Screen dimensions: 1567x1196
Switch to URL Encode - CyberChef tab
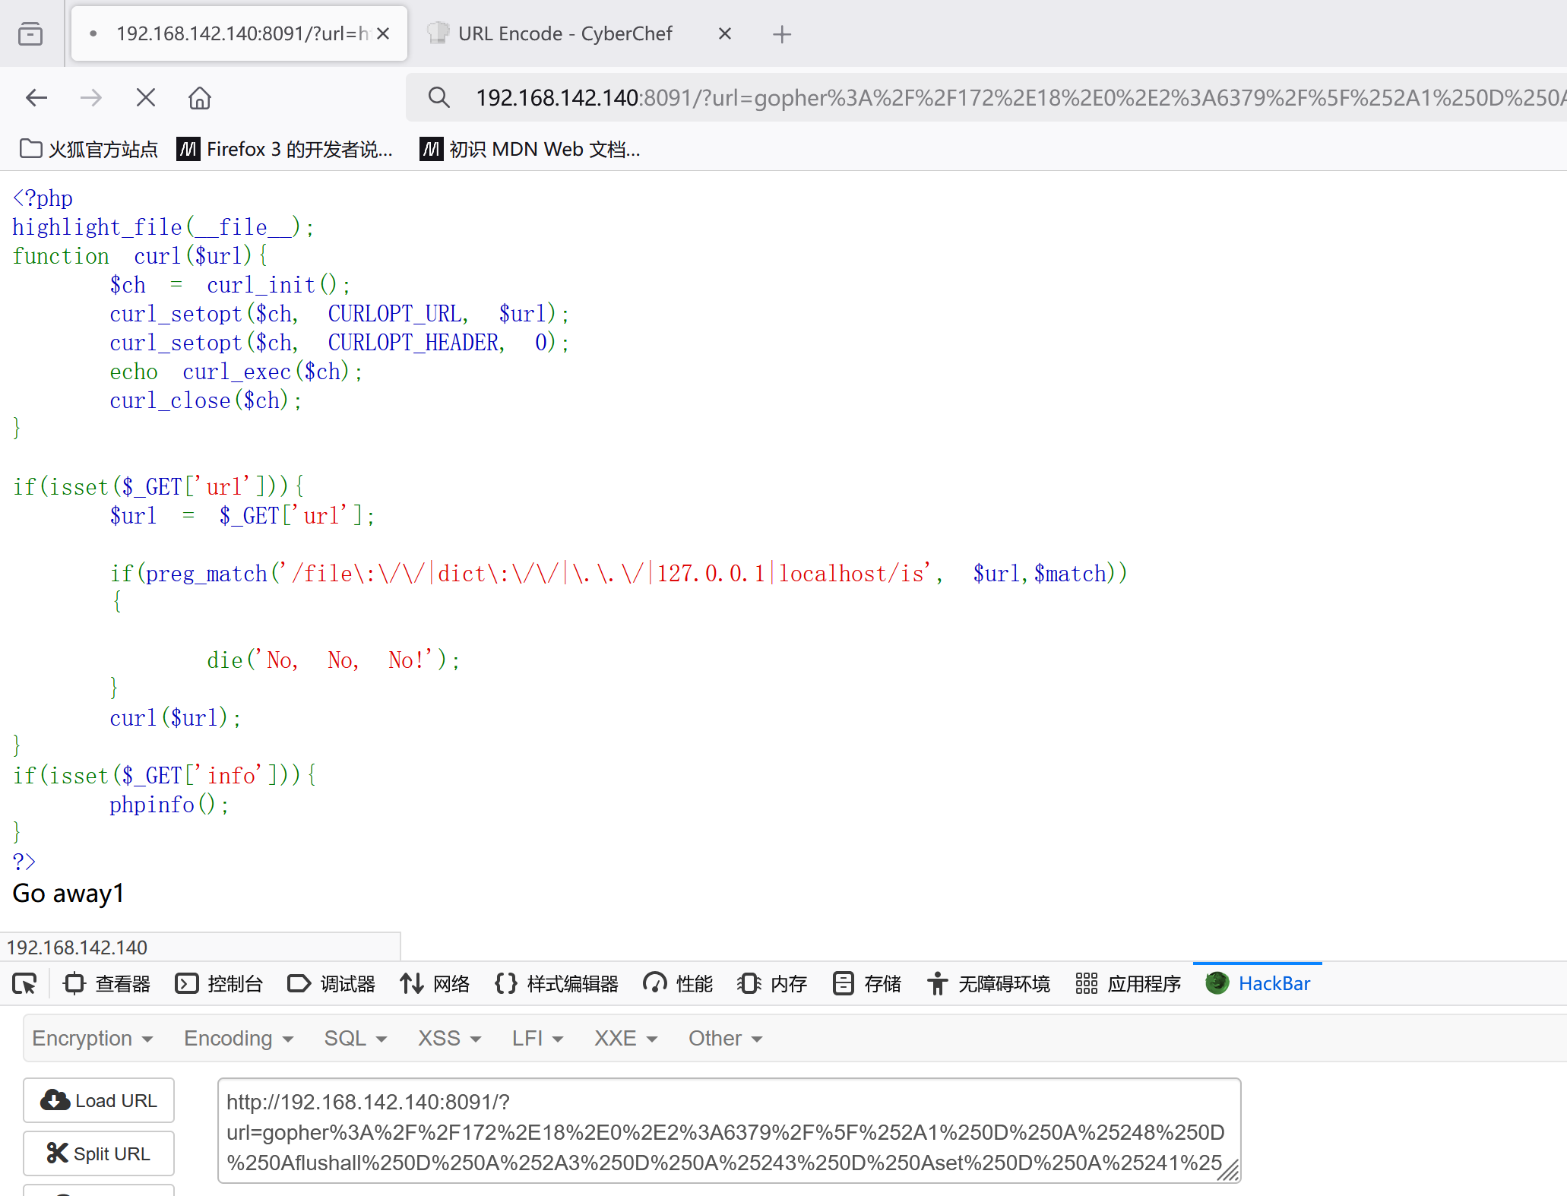(x=566, y=33)
